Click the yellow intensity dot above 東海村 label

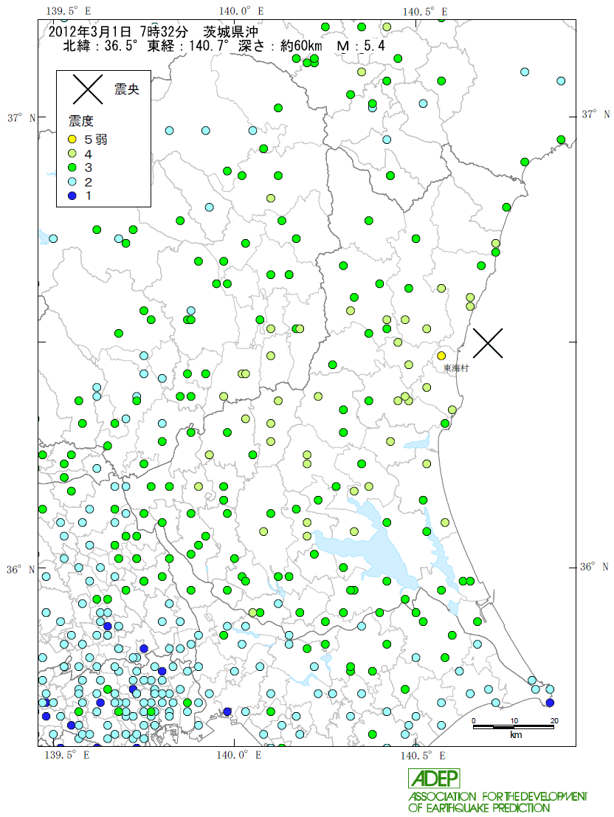click(x=441, y=356)
